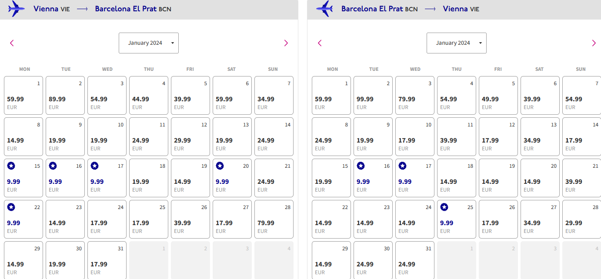Open January 2024 month dropdown for outbound flight

tap(149, 43)
